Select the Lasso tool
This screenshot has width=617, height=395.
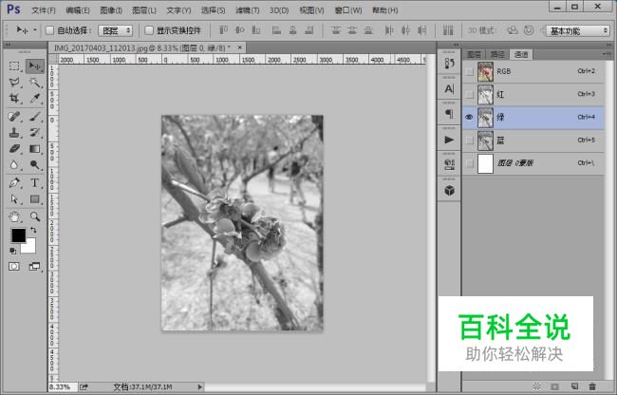[14, 83]
